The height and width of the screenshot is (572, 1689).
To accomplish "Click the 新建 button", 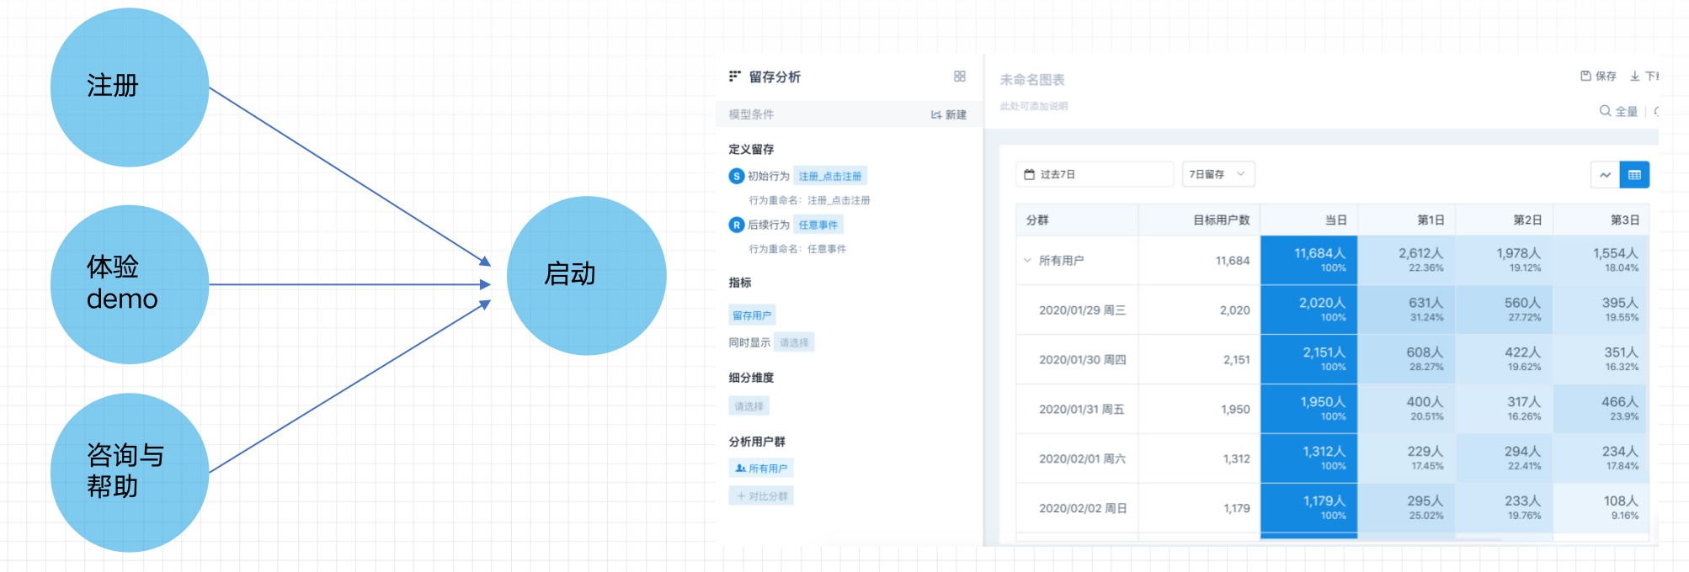I will 948,114.
